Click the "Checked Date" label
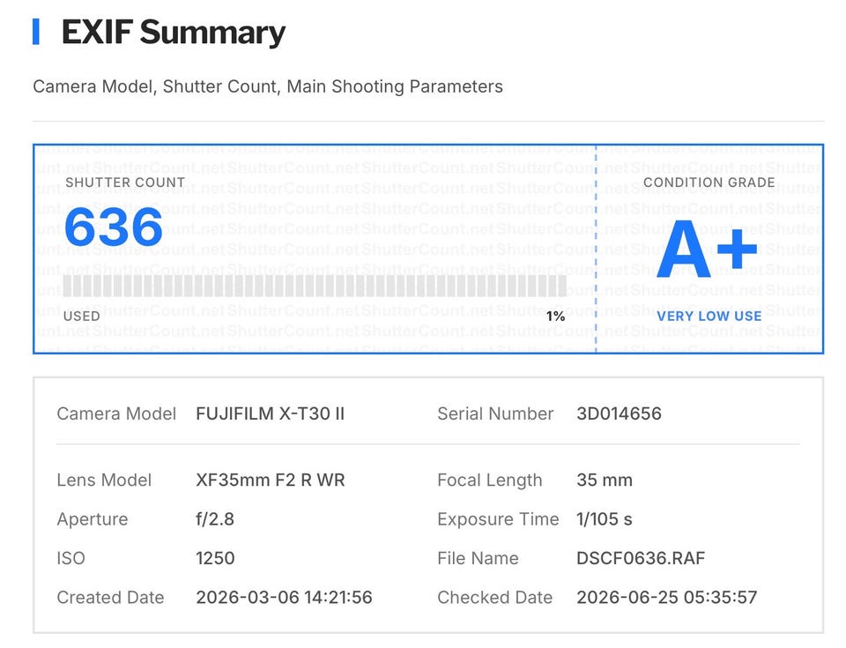Screen dimensions: 846x648 click(494, 597)
